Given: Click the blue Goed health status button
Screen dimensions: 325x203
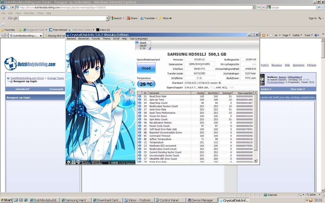Looking at the screenshot, I should pyautogui.click(x=146, y=68).
